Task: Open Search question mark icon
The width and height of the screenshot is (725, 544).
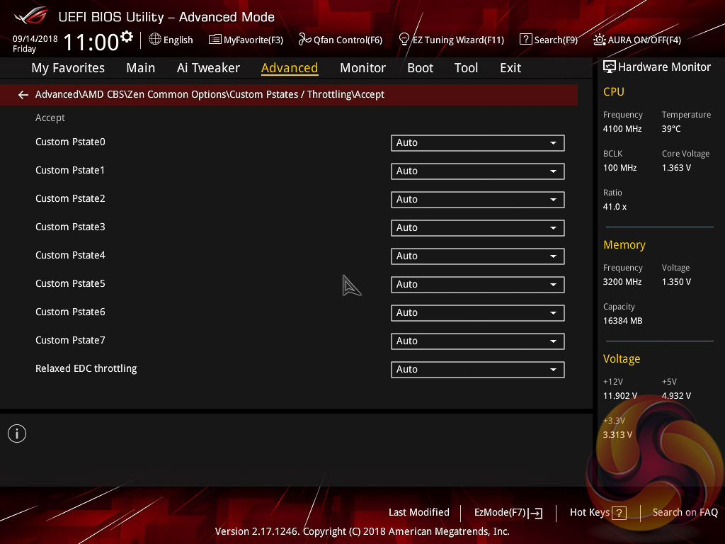Action: pyautogui.click(x=526, y=40)
